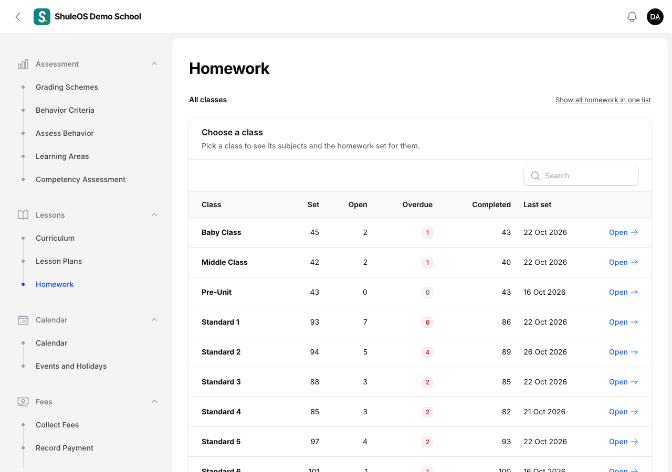Go to Grading Schemes
This screenshot has height=472, width=672.
(x=67, y=87)
